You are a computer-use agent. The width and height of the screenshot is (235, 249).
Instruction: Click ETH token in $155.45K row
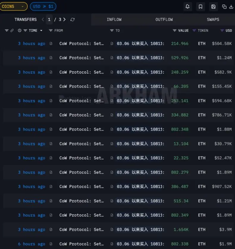(202, 86)
